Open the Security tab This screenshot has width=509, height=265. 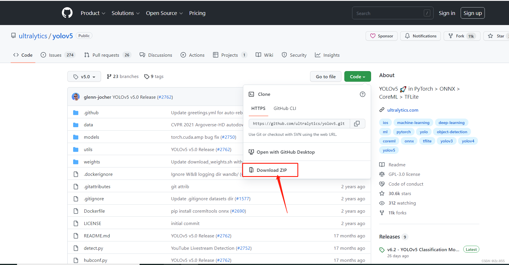[x=294, y=55]
